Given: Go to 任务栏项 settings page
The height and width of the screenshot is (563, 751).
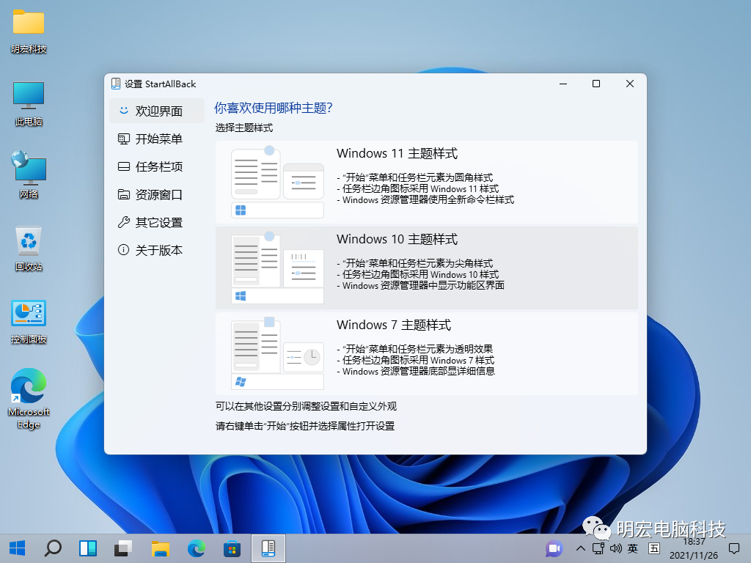Looking at the screenshot, I should (x=157, y=166).
